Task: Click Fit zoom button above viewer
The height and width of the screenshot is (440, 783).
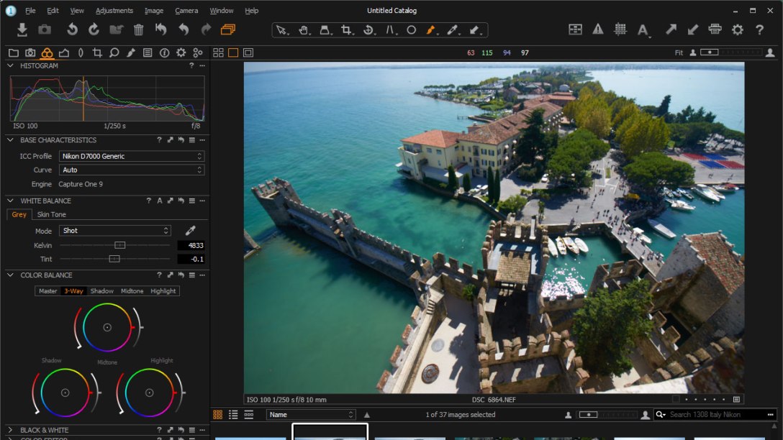Action: point(679,52)
